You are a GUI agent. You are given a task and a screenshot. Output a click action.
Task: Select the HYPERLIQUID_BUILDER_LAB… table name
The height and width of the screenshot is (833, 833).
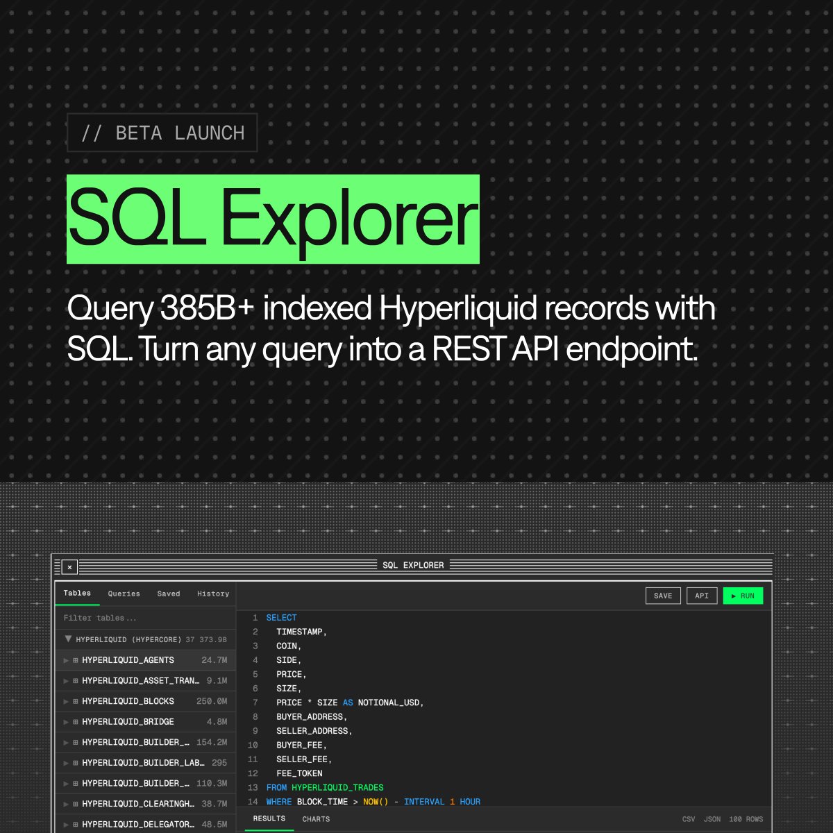(143, 763)
